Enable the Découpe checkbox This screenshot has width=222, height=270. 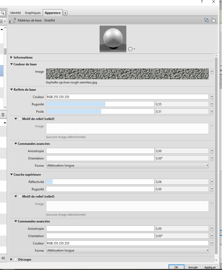pos(15,259)
